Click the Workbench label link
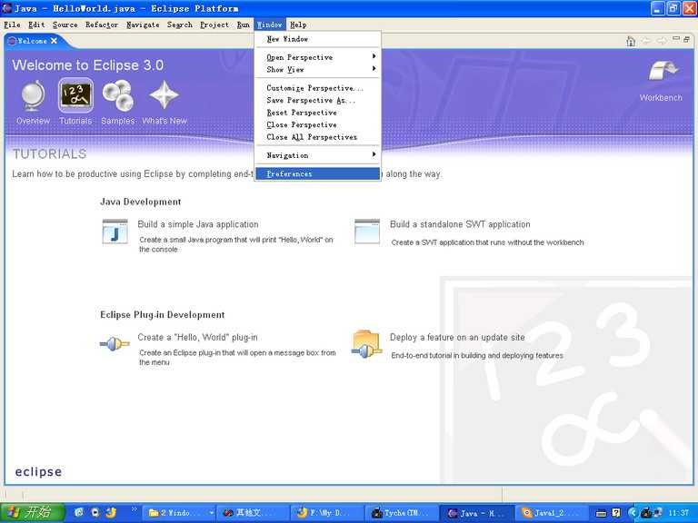 point(661,98)
